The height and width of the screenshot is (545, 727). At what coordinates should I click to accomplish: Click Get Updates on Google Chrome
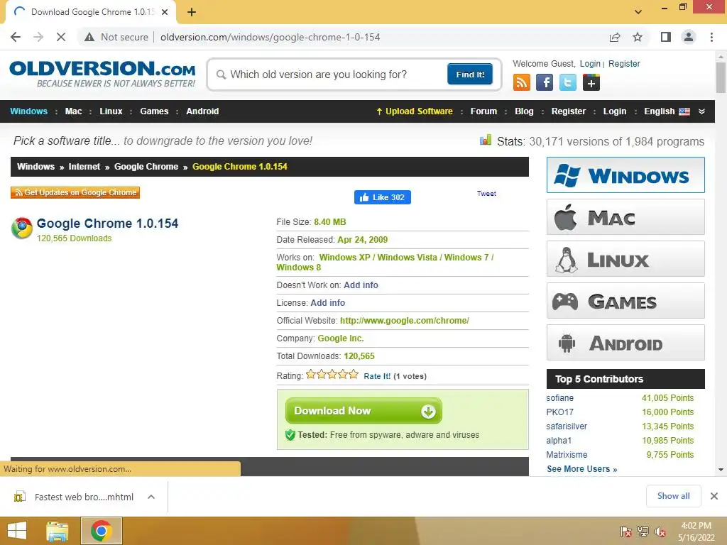75,192
